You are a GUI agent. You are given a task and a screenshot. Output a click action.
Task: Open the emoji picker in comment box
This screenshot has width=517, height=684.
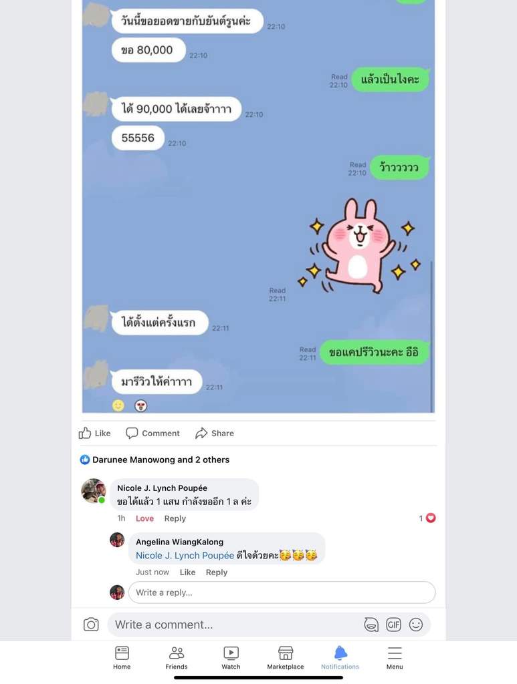click(x=416, y=625)
